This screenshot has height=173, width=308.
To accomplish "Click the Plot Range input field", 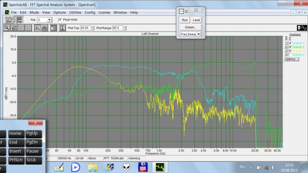I will (x=117, y=28).
